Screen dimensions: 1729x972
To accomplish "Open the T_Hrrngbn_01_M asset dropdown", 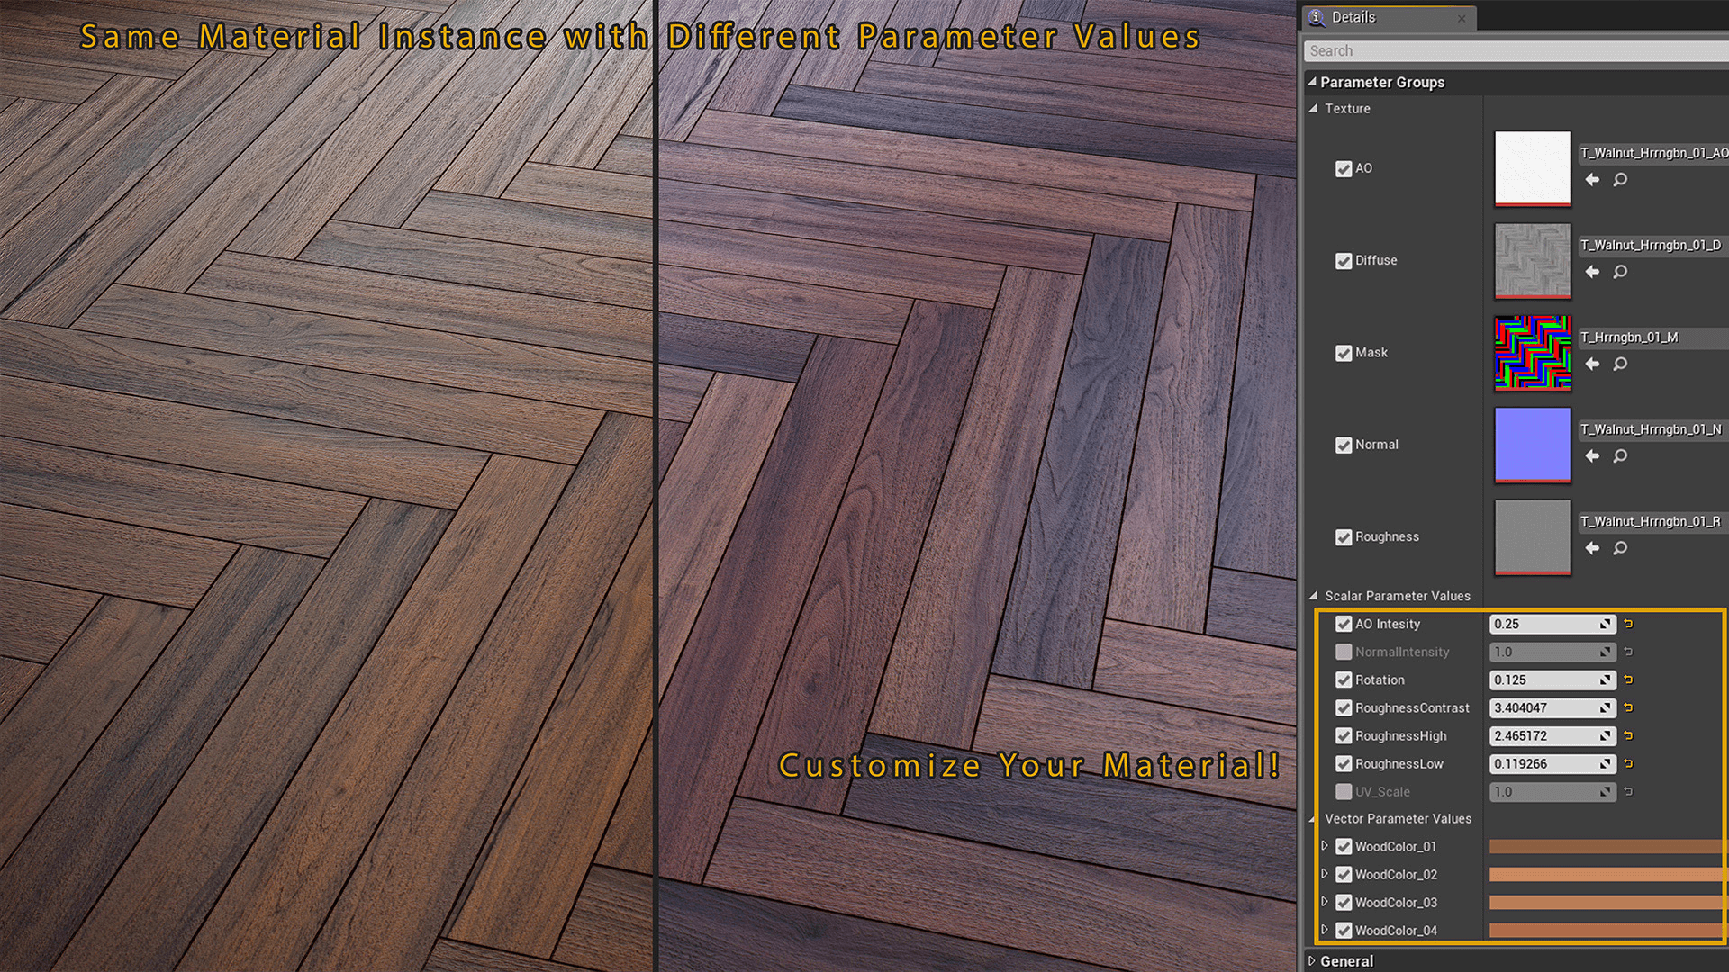I will 1653,337.
